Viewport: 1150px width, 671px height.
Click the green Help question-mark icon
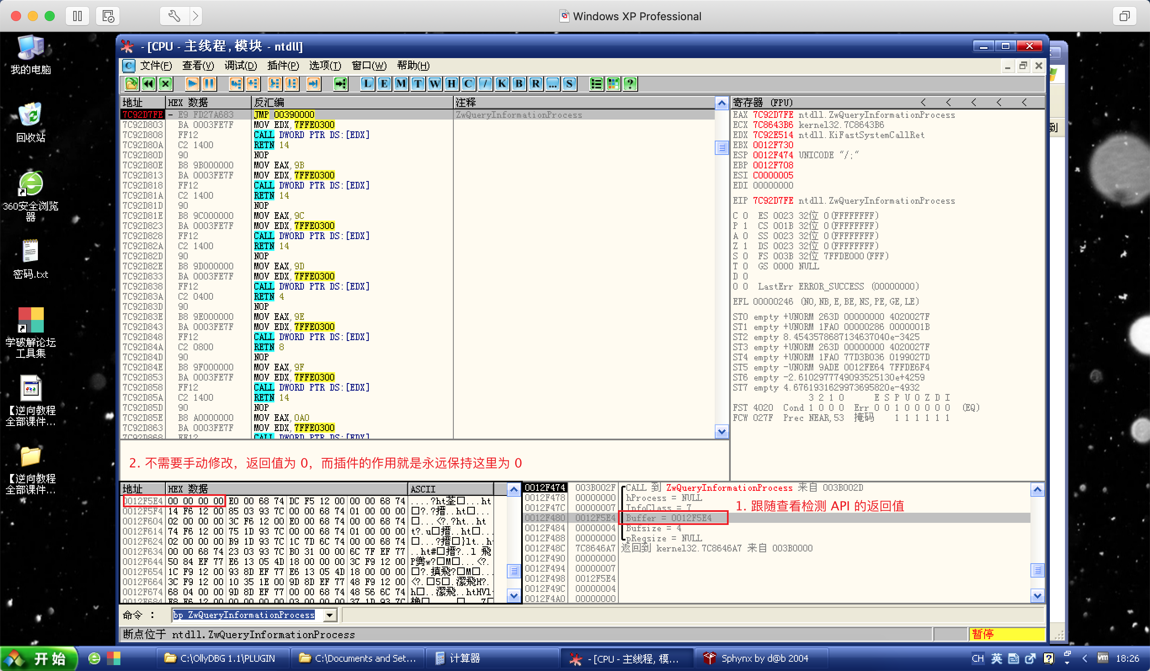pyautogui.click(x=630, y=83)
